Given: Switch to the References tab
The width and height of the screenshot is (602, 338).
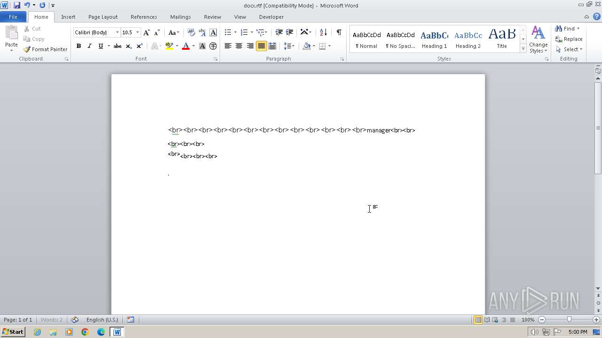Looking at the screenshot, I should pyautogui.click(x=144, y=17).
